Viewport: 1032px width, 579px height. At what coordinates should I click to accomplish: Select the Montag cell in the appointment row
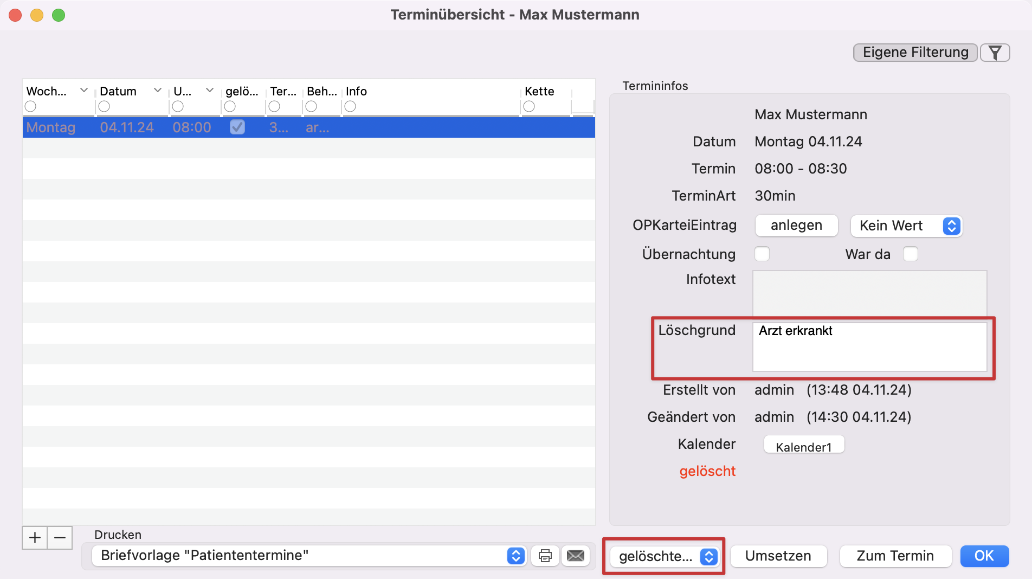click(x=51, y=127)
